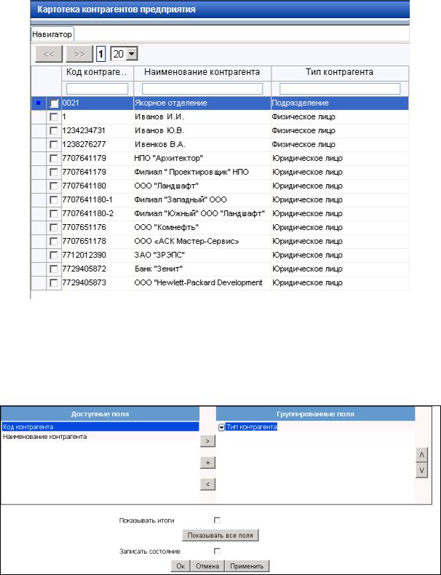Go to next page with >> button
Viewport: 441px width, 575px height.
[x=79, y=54]
